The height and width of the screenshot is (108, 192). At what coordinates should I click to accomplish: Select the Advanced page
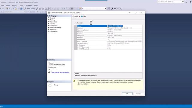click(53, 29)
